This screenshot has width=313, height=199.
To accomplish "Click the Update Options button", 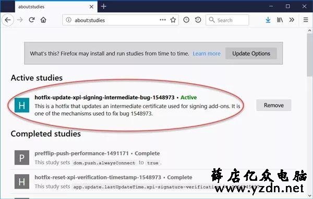I will 251,54.
